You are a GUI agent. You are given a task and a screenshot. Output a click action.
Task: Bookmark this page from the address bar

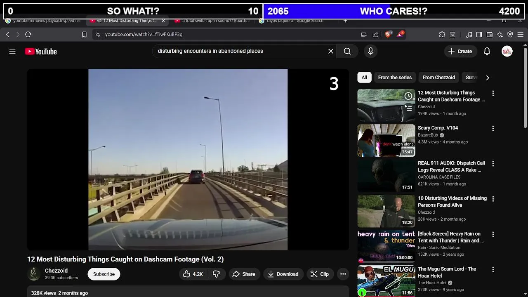(84, 35)
